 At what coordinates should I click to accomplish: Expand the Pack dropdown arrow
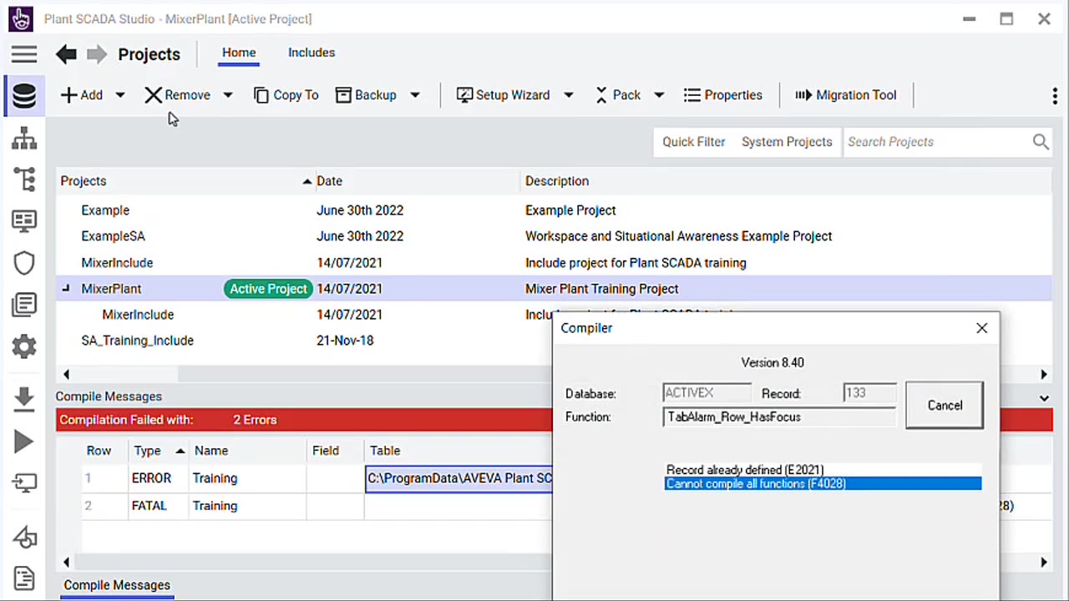pos(658,95)
